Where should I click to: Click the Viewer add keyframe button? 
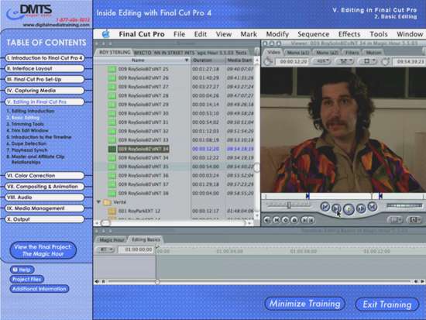[285, 220]
